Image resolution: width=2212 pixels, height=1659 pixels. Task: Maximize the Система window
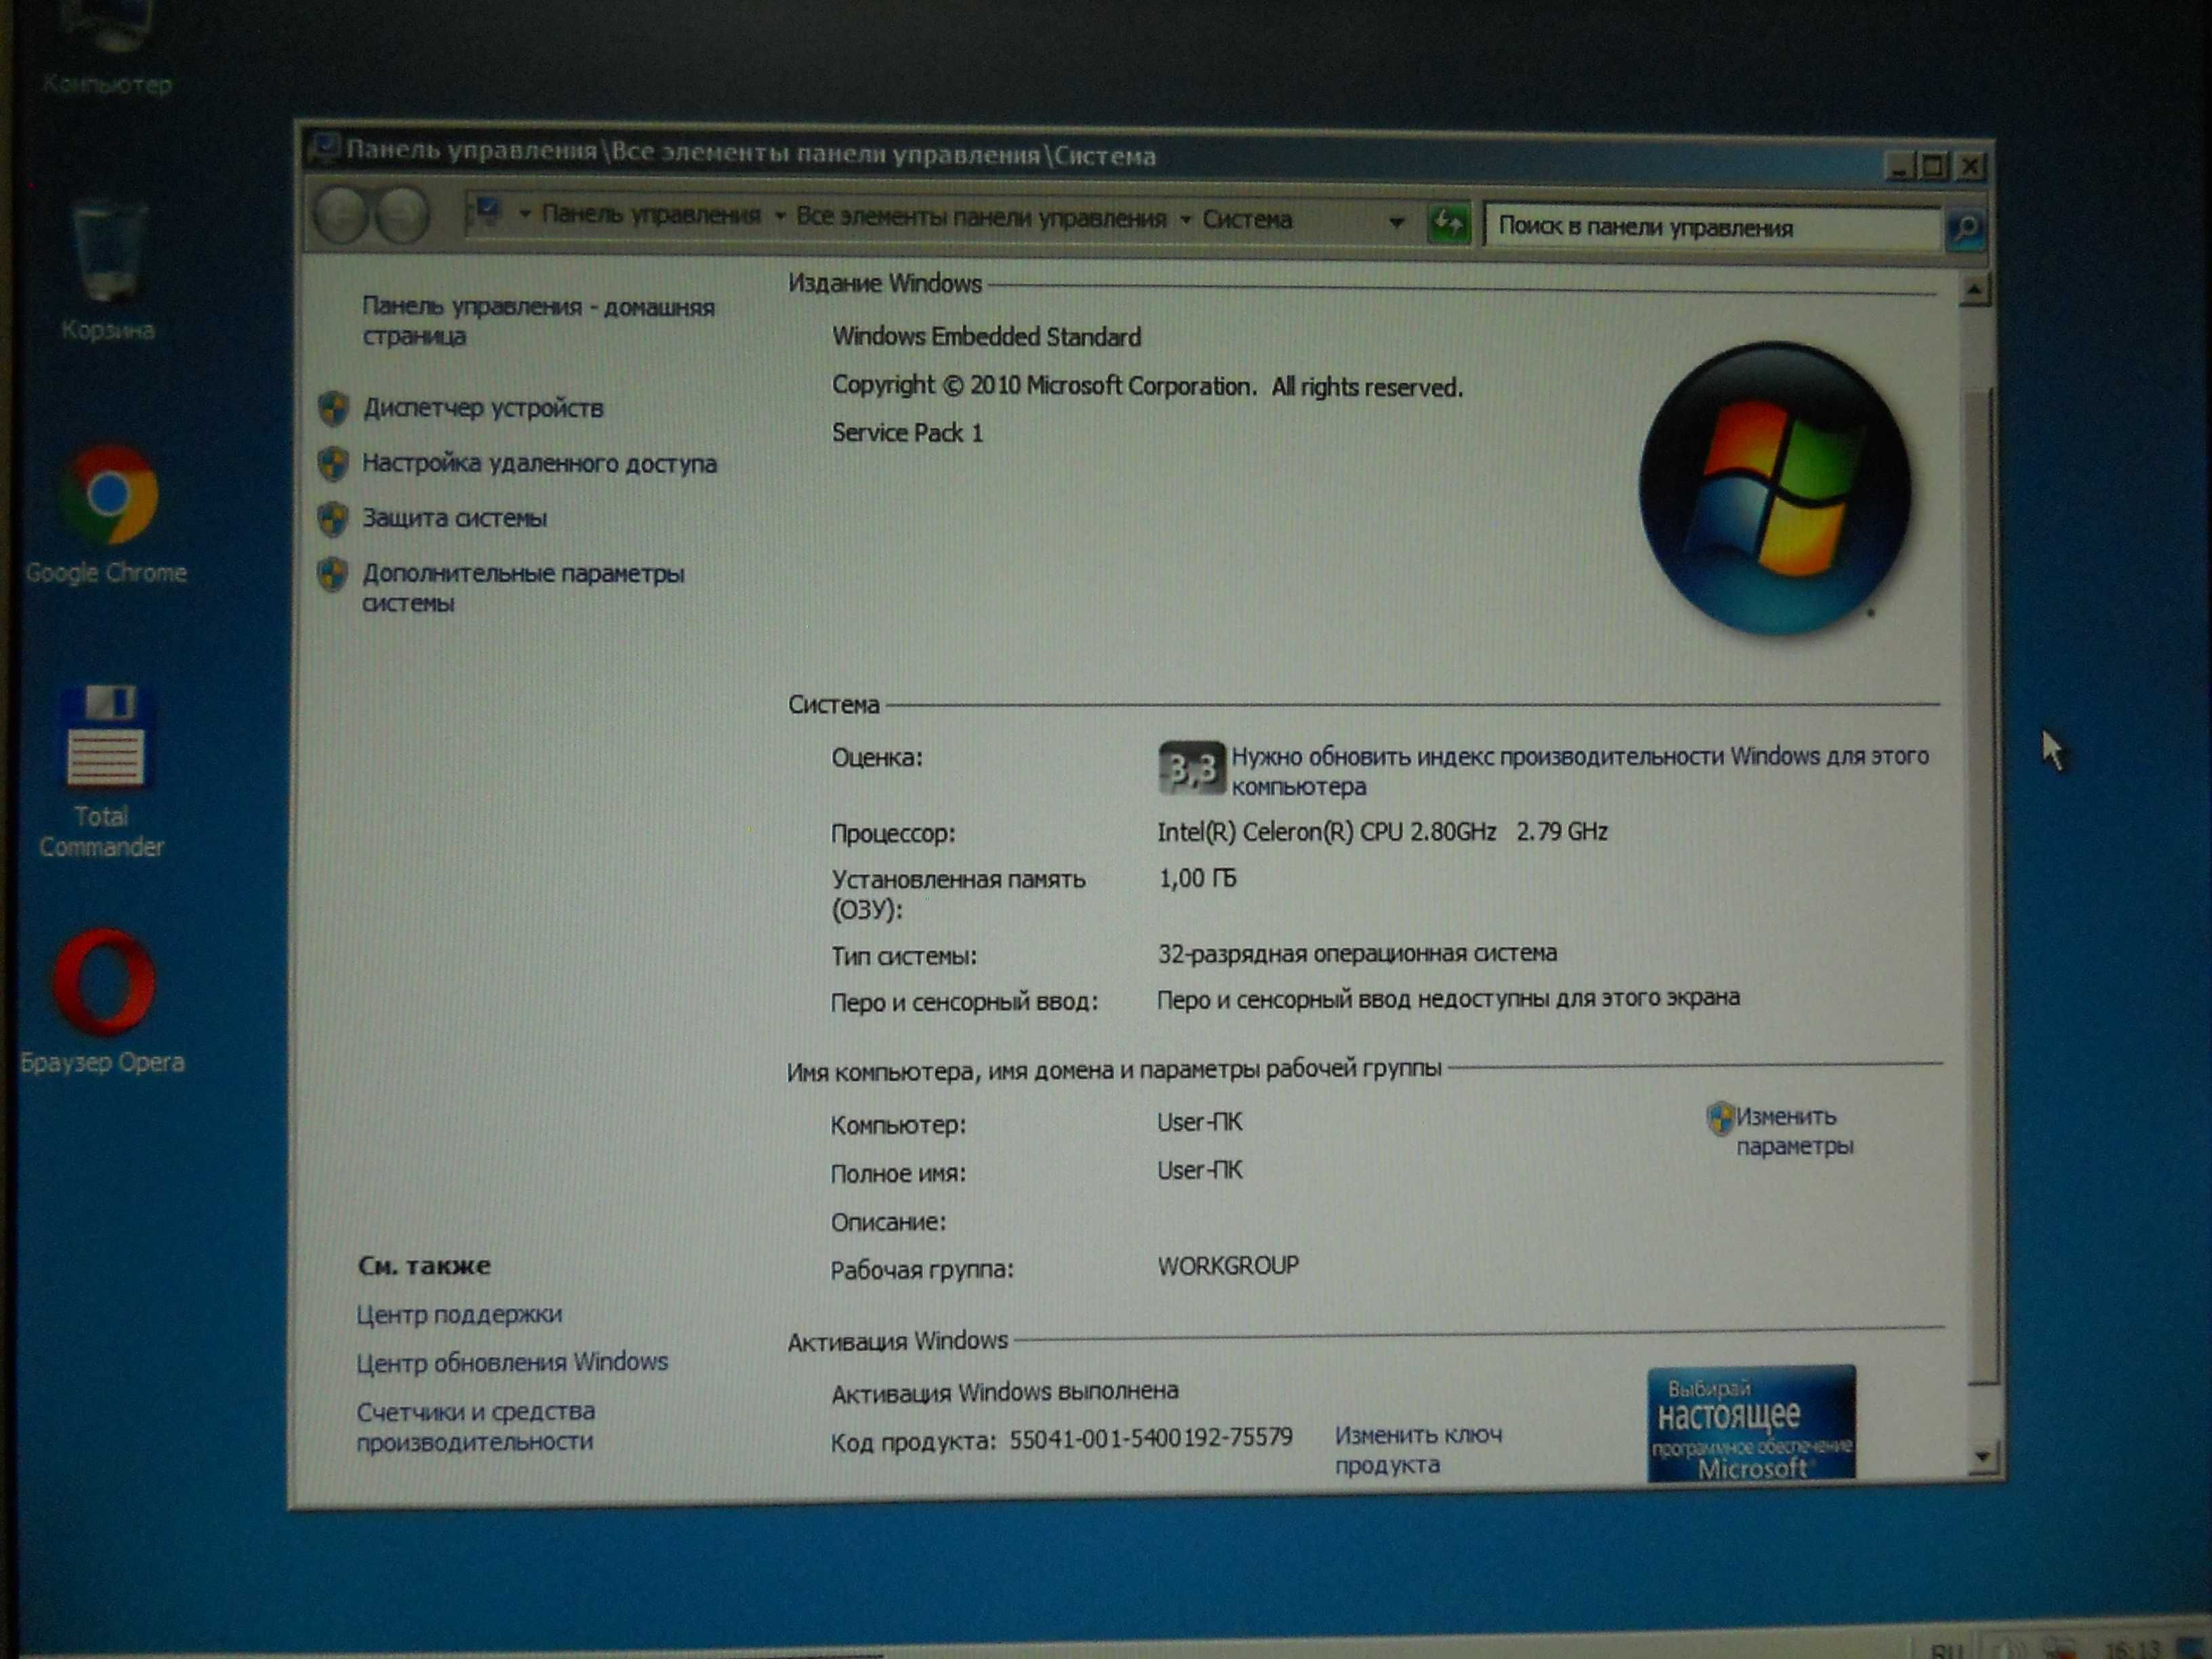pyautogui.click(x=1934, y=166)
